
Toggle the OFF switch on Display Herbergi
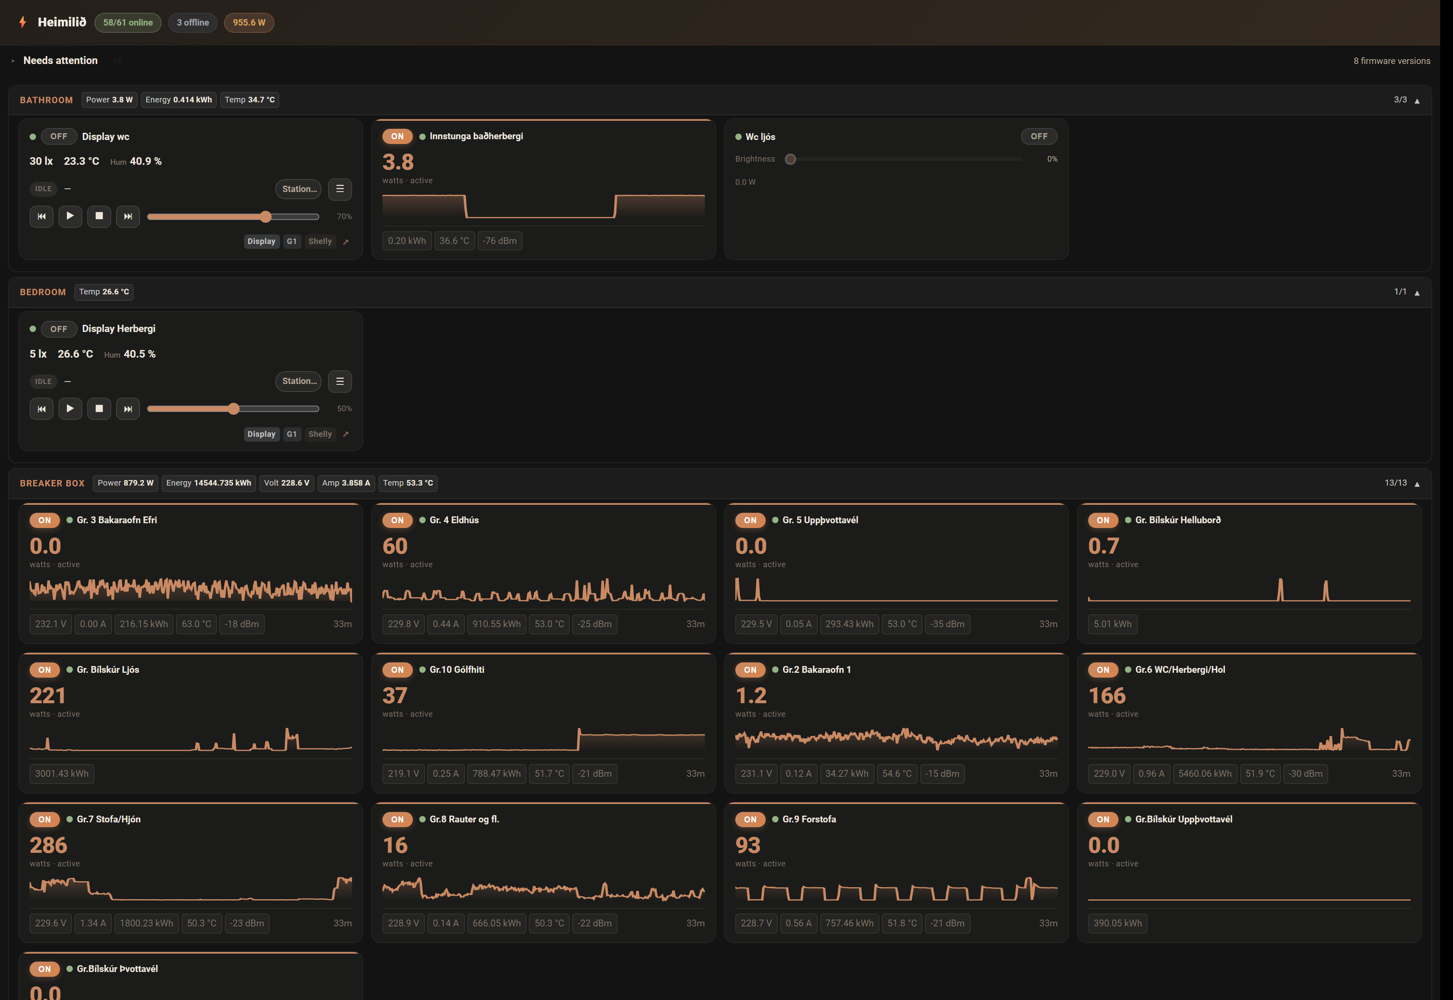[59, 328]
